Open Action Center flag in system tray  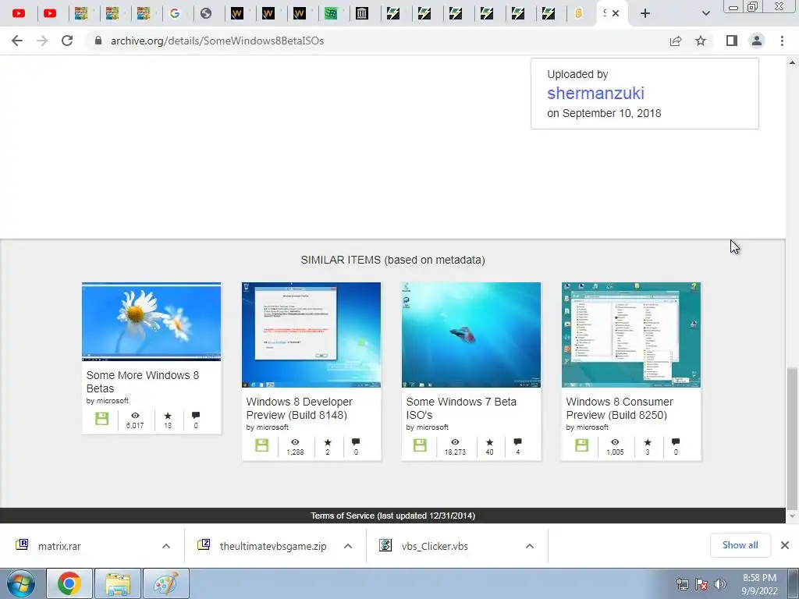pos(701,584)
